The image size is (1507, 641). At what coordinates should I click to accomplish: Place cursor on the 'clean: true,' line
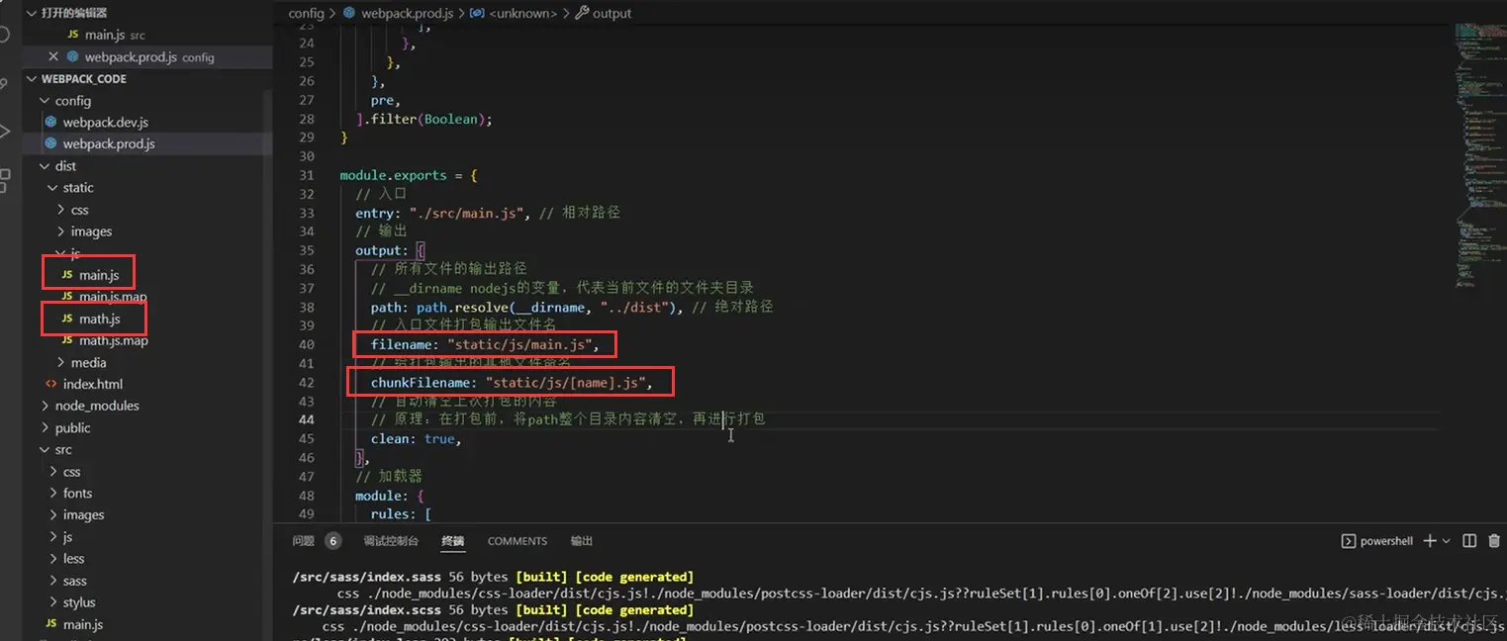pos(416,439)
